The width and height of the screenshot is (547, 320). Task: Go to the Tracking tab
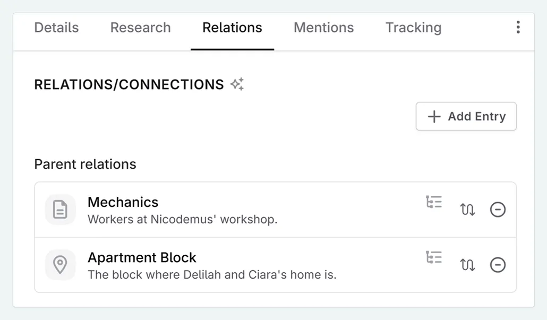413,28
